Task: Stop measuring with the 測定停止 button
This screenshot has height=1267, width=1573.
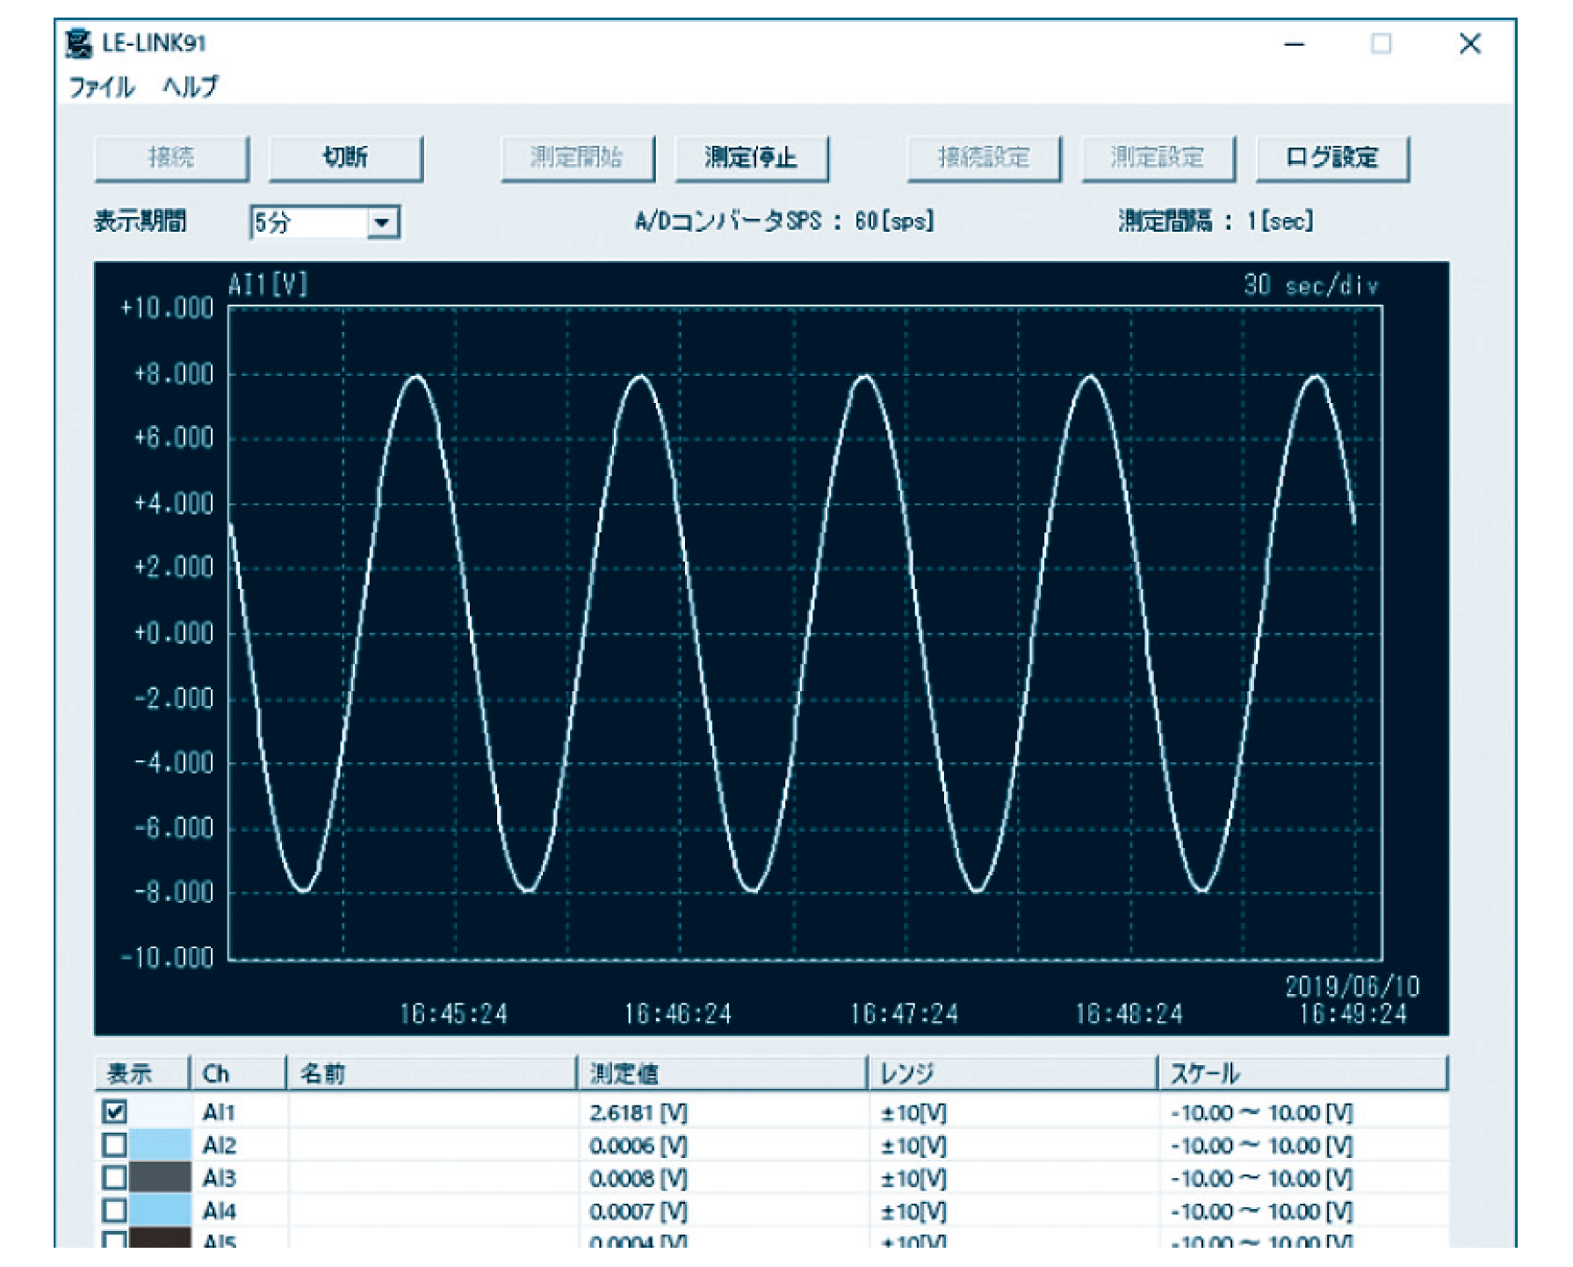Action: click(x=751, y=158)
